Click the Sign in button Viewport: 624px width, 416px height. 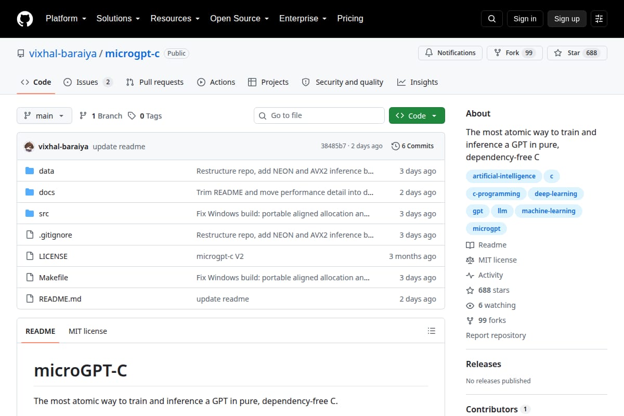[x=525, y=19]
